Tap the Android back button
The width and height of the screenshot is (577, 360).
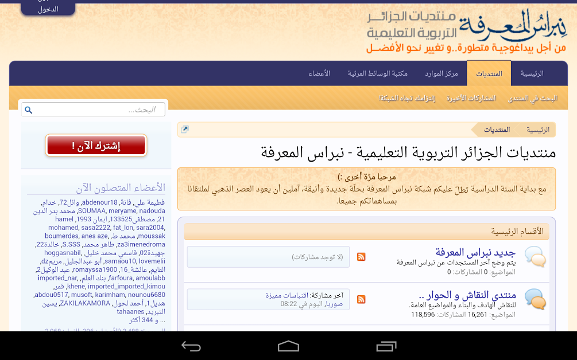pos(191,346)
